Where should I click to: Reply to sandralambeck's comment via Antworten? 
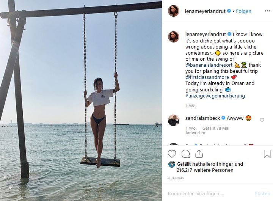(x=195, y=133)
